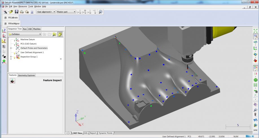Click the first play probe icon in the toolbar
259x138 pixels.
[79, 12]
